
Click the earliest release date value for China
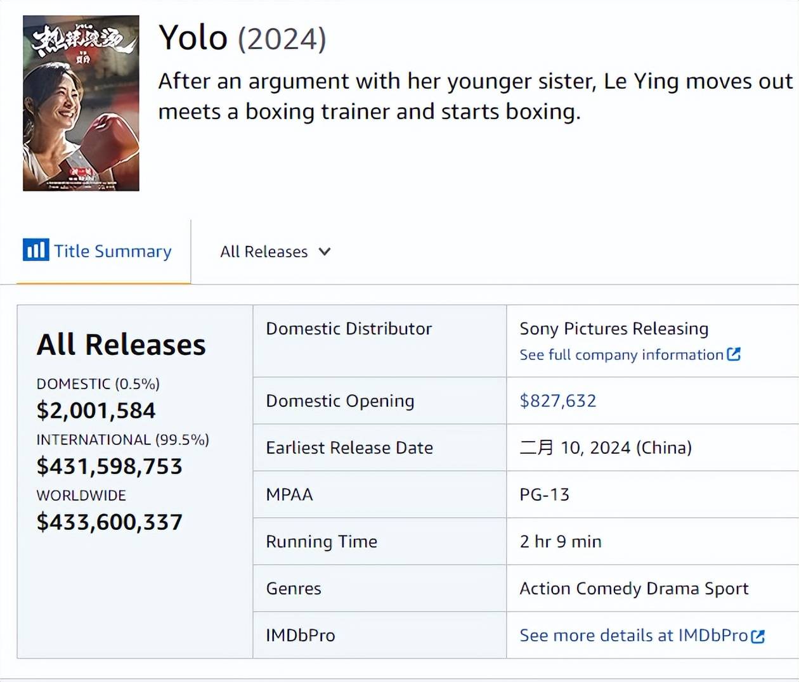point(606,447)
